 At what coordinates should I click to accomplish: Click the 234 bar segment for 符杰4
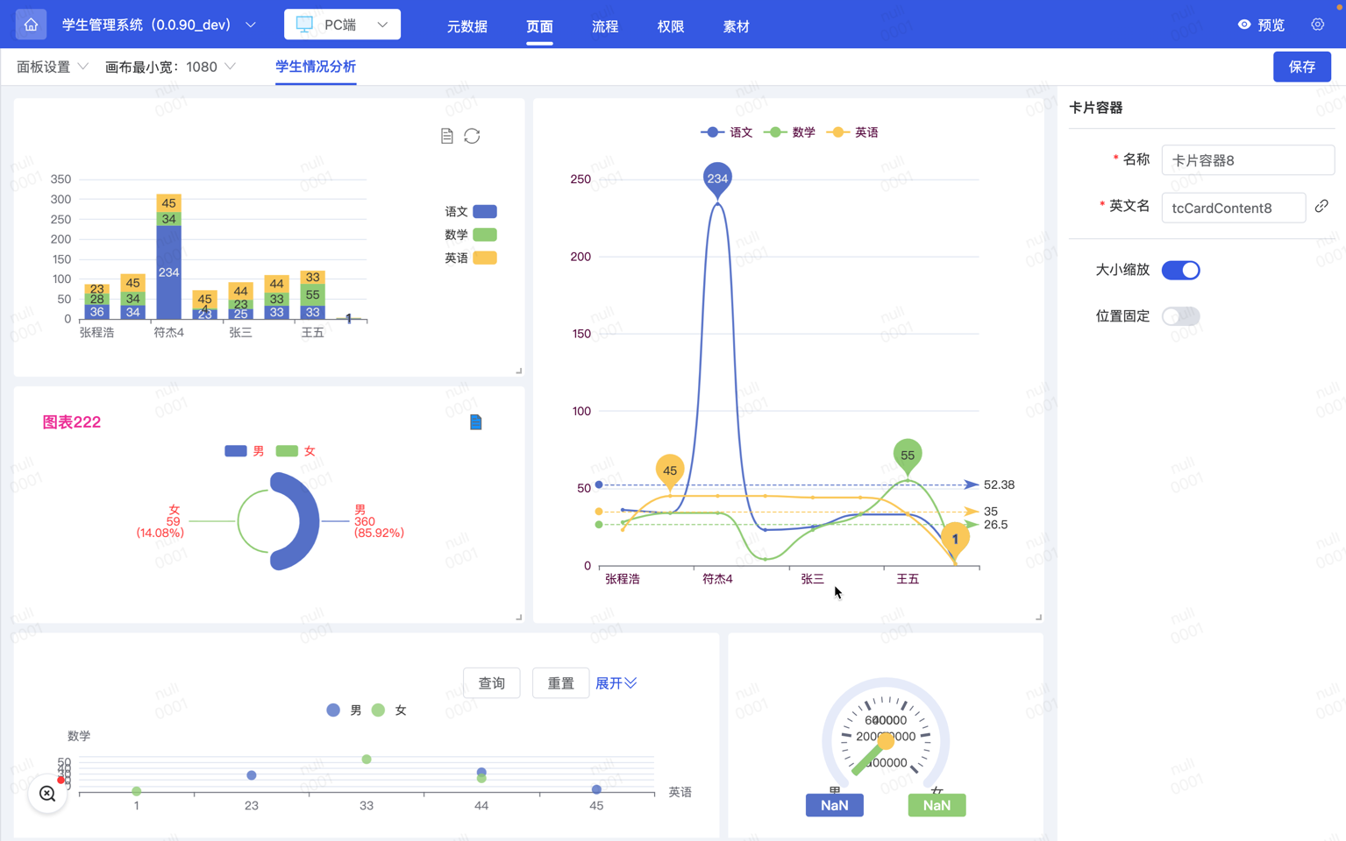pyautogui.click(x=168, y=272)
